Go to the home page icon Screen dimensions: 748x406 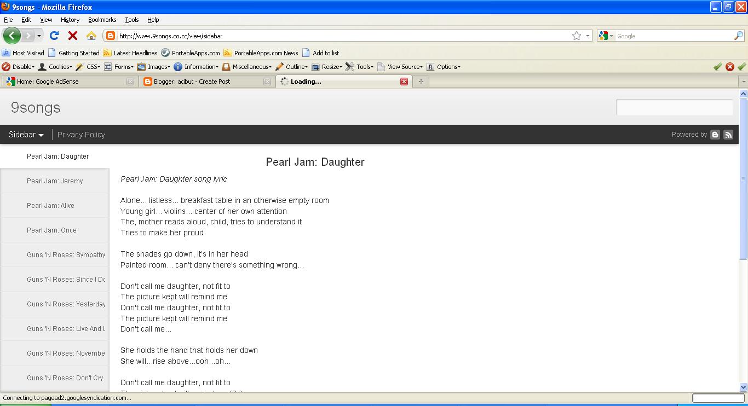[x=91, y=36]
